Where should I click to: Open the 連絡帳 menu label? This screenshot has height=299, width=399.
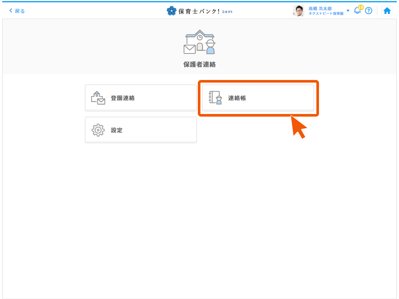[237, 98]
